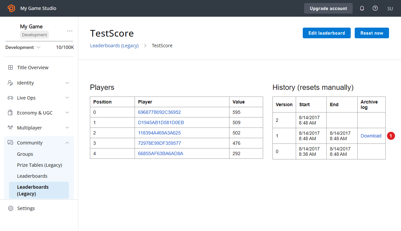
Task: Go to Leaderboards (Legacy) breadcrumb link
Action: (x=114, y=46)
